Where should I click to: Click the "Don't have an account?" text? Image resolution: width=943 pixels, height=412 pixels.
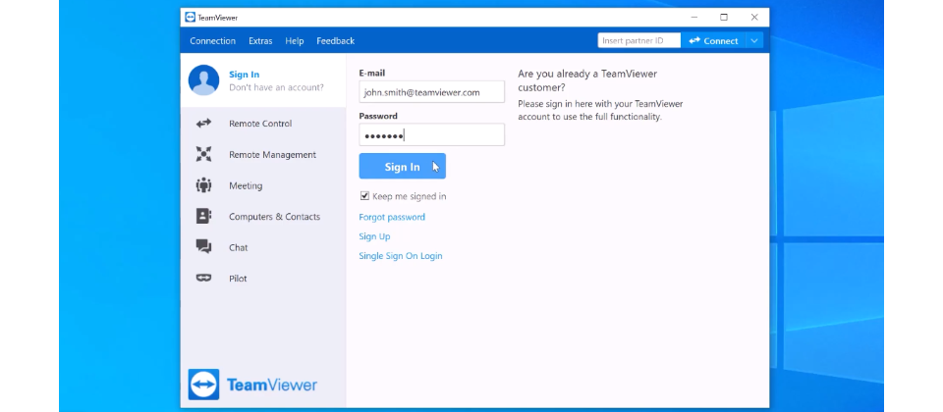(276, 87)
